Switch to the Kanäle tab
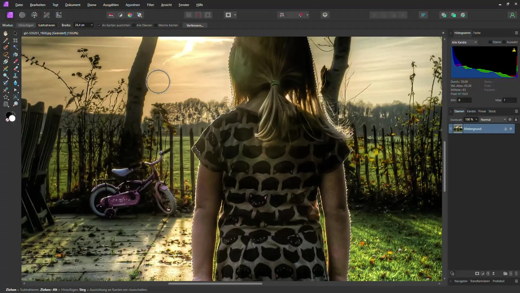The width and height of the screenshot is (520, 293). pyautogui.click(x=471, y=111)
